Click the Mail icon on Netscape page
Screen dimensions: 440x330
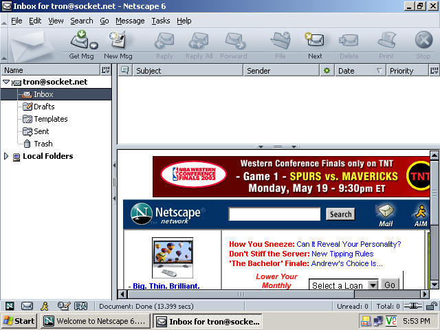[386, 215]
